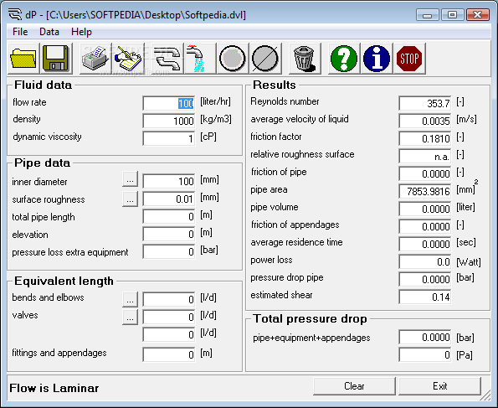The height and width of the screenshot is (408, 498).
Task: Click the inner diameter input field
Action: pyautogui.click(x=169, y=181)
